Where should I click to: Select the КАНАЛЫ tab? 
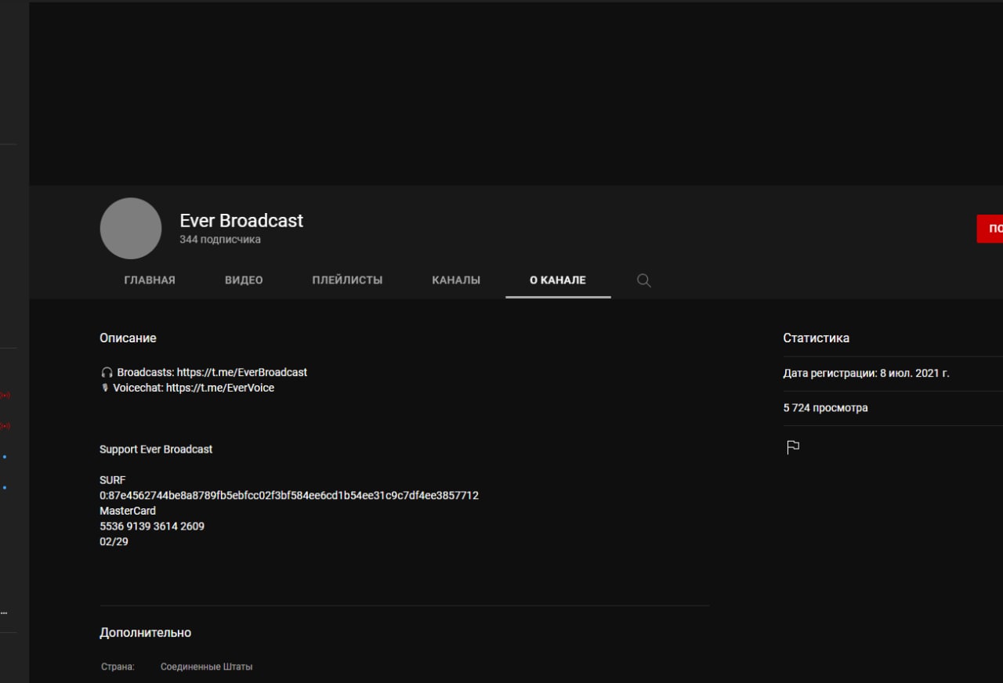pyautogui.click(x=456, y=280)
